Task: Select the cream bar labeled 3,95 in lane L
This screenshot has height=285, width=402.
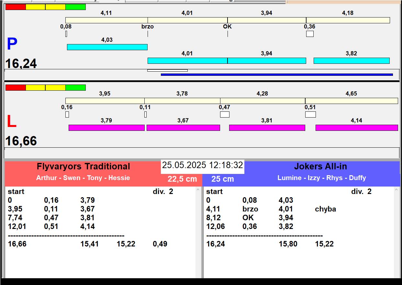Action: 105,101
